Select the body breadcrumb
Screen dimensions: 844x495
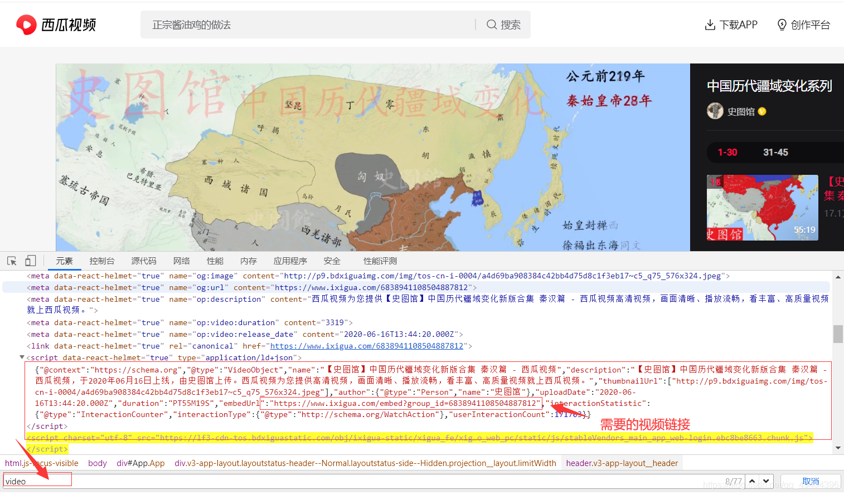(x=97, y=463)
